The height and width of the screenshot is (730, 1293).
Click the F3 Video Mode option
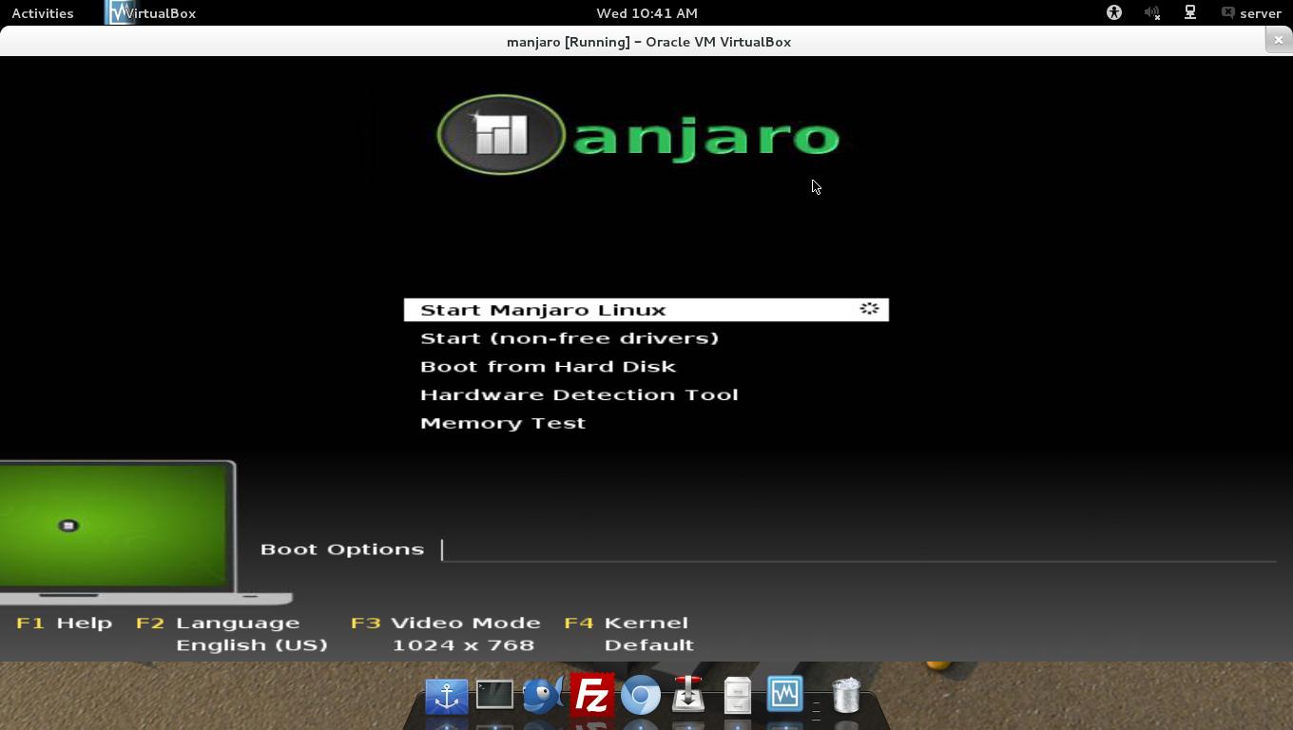(x=446, y=623)
